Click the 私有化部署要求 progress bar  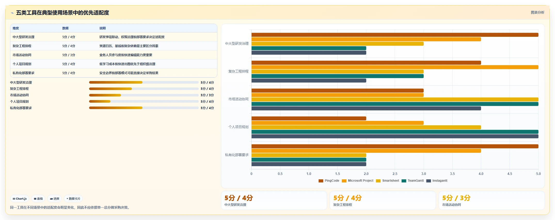144,108
